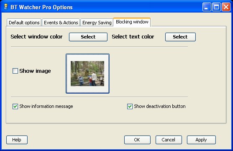233x151 pixels.
Task: Open Help for the options dialog
Action: 17,140
